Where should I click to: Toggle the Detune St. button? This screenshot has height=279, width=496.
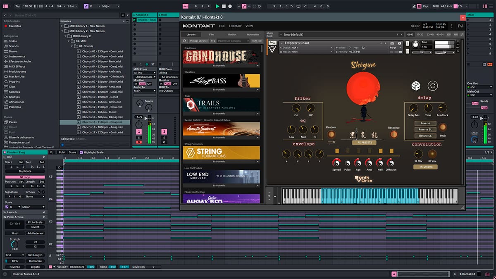click(425, 136)
